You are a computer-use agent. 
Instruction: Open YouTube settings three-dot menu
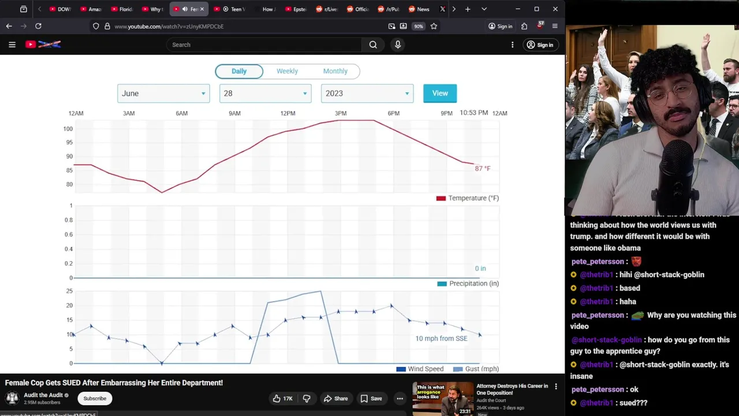(512, 44)
